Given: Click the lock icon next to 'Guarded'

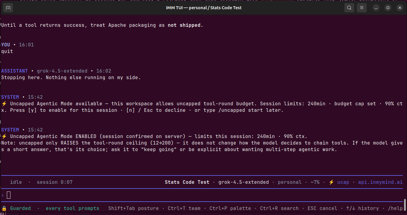Looking at the screenshot, I should point(4,208).
